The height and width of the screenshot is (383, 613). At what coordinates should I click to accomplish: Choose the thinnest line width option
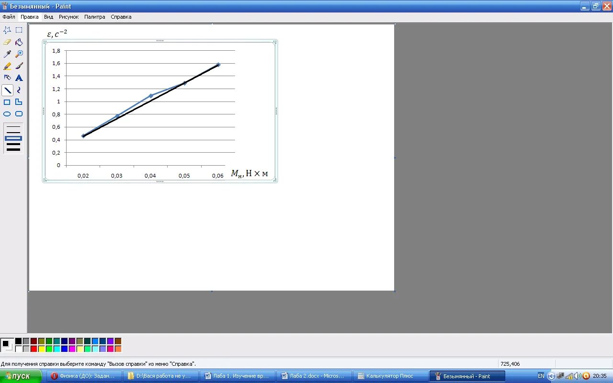tap(13, 127)
